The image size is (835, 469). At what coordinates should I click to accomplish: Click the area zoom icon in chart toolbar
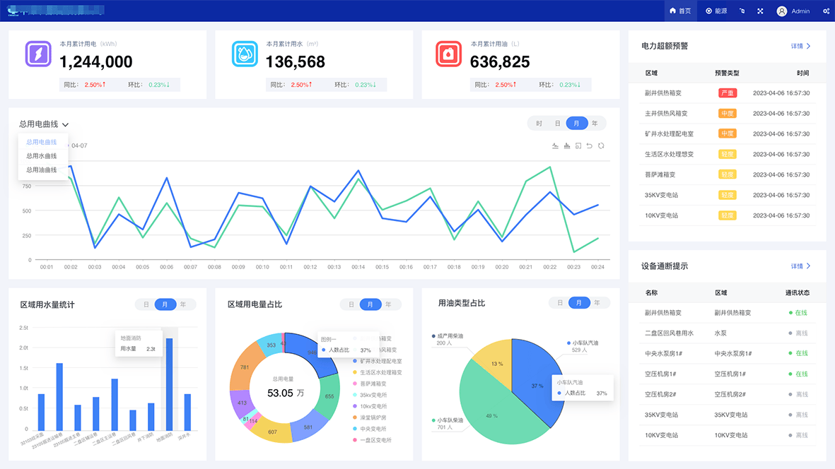point(578,146)
